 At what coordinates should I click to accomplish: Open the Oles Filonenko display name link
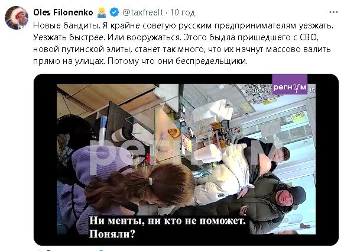(x=63, y=12)
